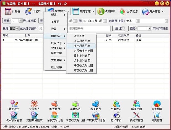The image size is (171, 130).
Task: Click the 日期 column header
Action: 28,35
